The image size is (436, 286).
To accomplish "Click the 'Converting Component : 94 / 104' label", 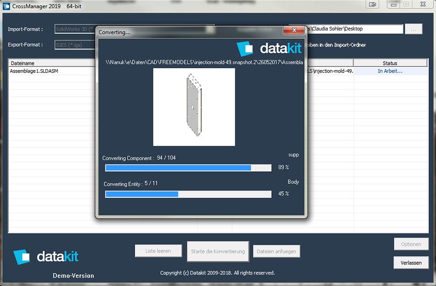I will [x=139, y=158].
